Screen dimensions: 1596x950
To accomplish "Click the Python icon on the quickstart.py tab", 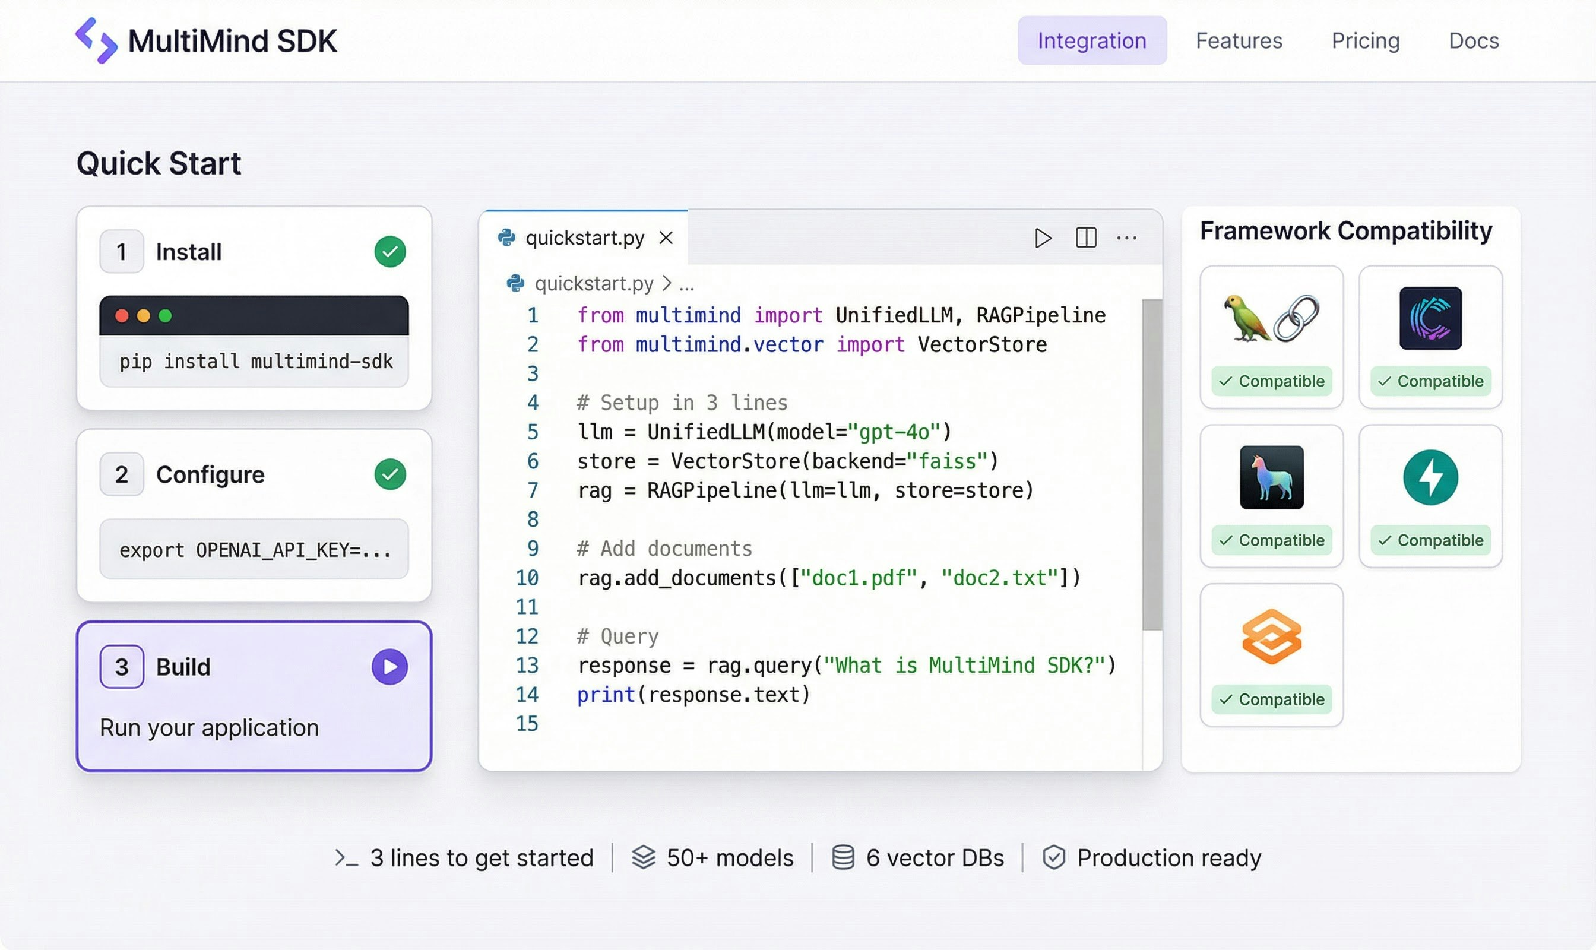I will 506,237.
